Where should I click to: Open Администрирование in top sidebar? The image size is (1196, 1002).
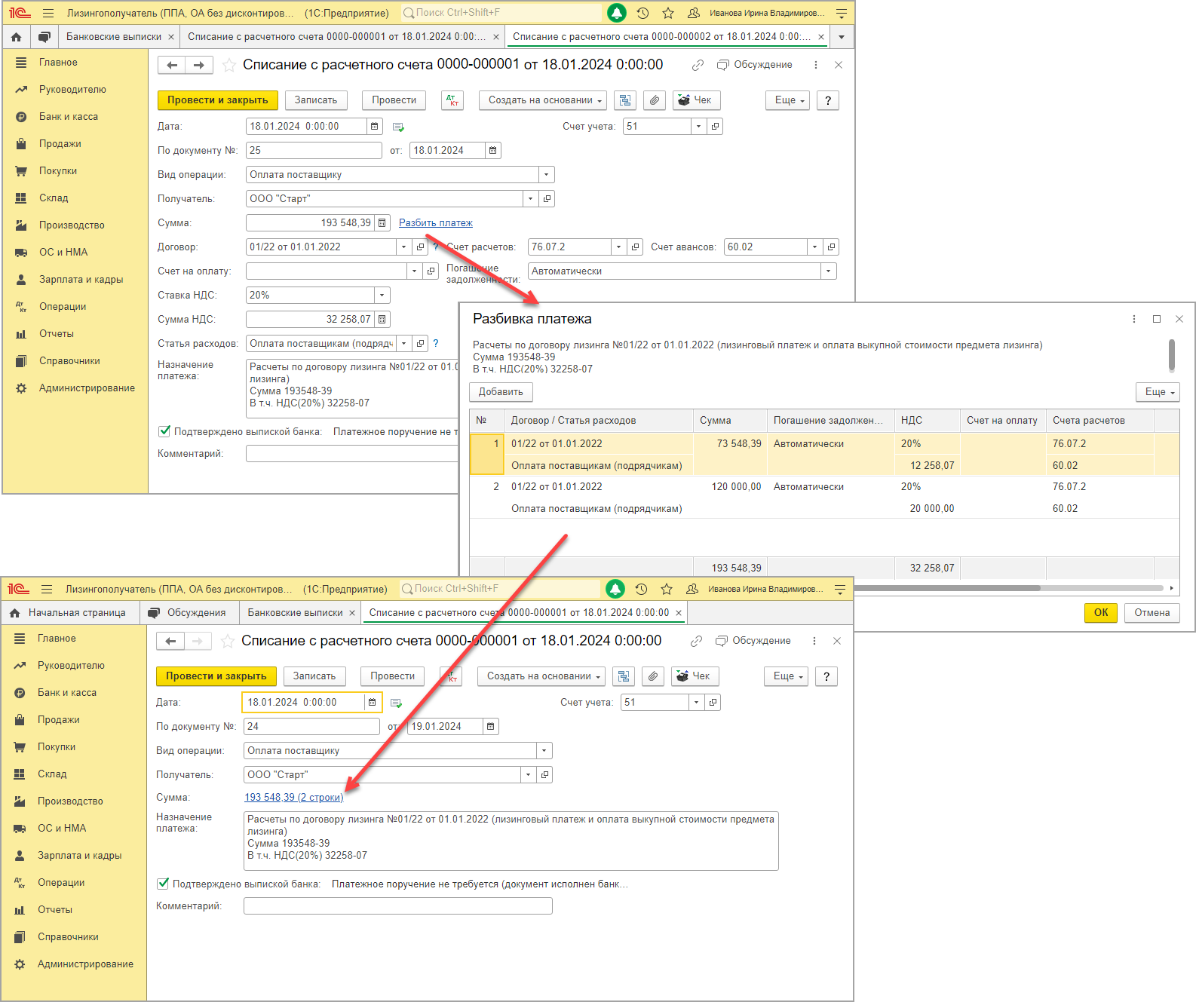point(87,388)
